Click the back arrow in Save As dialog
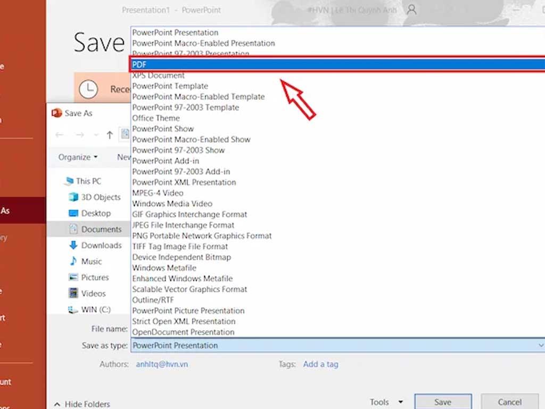Image resolution: width=545 pixels, height=409 pixels. [60, 135]
